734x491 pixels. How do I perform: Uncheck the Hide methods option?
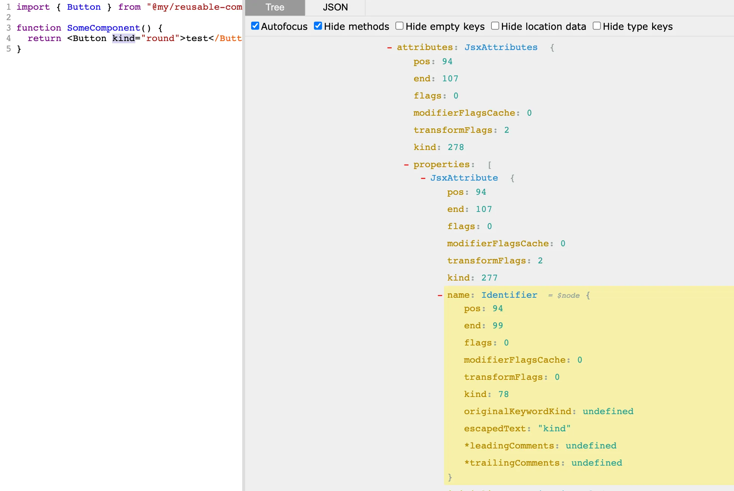point(318,25)
